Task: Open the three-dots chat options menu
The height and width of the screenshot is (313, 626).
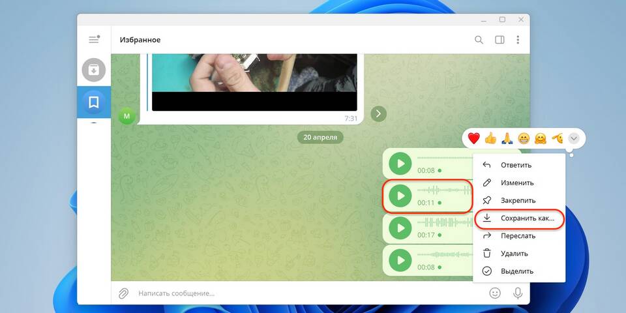Action: point(518,40)
